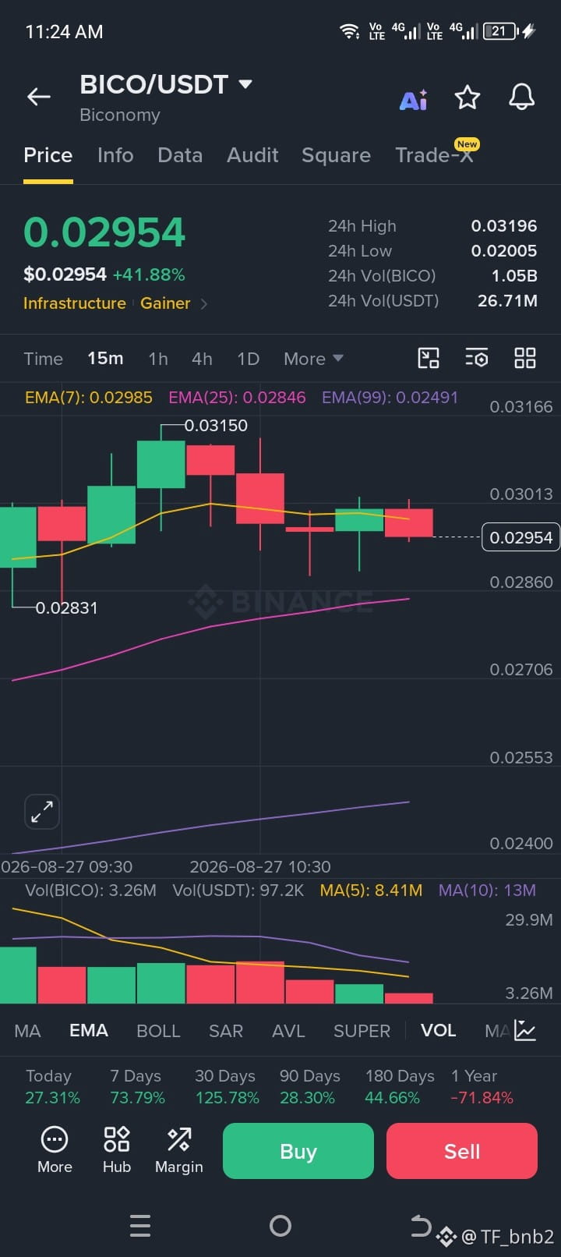The image size is (561, 1257).
Task: Open chart indicator settings icon
Action: pyautogui.click(x=477, y=358)
